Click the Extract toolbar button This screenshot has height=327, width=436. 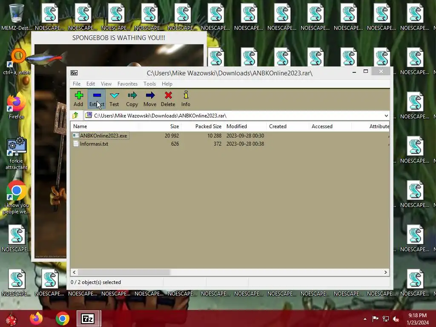click(x=97, y=99)
